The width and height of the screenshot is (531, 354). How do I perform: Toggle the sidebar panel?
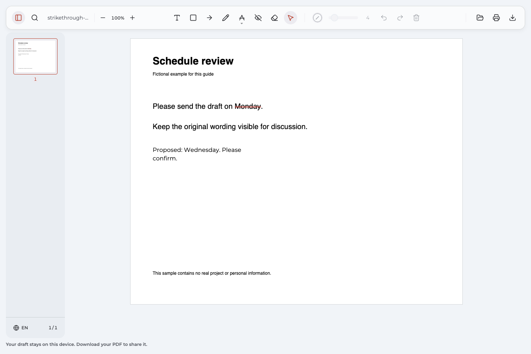click(x=18, y=18)
